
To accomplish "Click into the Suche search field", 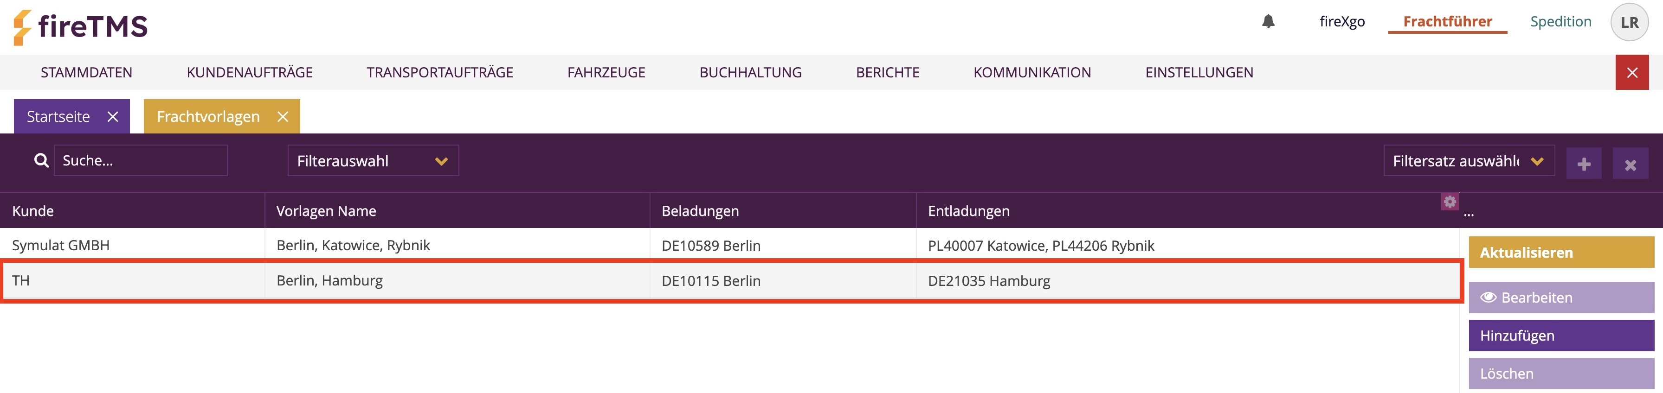I will (141, 160).
